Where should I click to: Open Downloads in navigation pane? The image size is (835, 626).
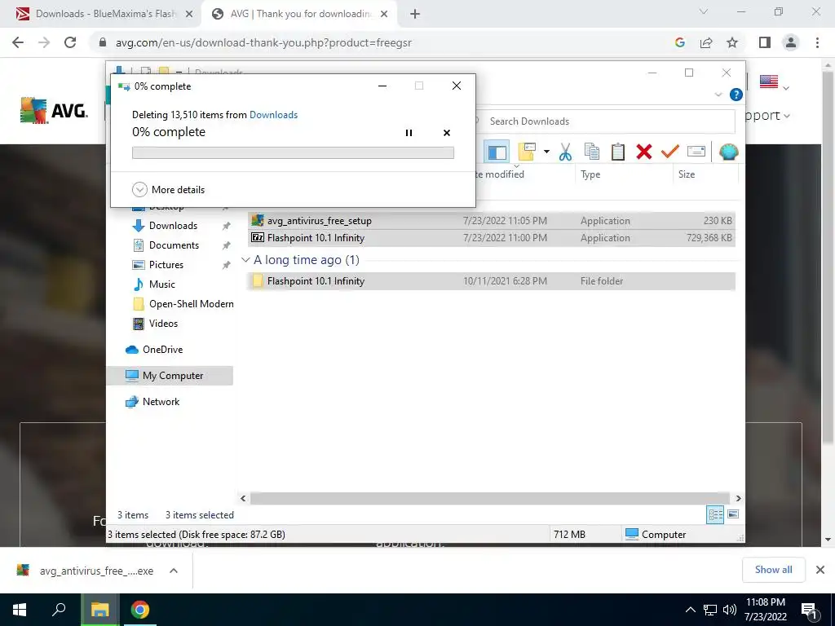(x=173, y=226)
